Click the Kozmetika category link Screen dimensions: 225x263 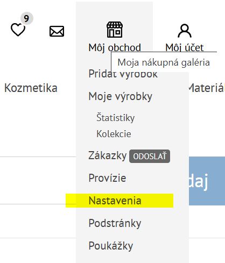[x=31, y=88]
